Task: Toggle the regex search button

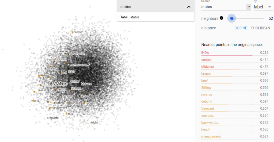Action: (249, 7)
